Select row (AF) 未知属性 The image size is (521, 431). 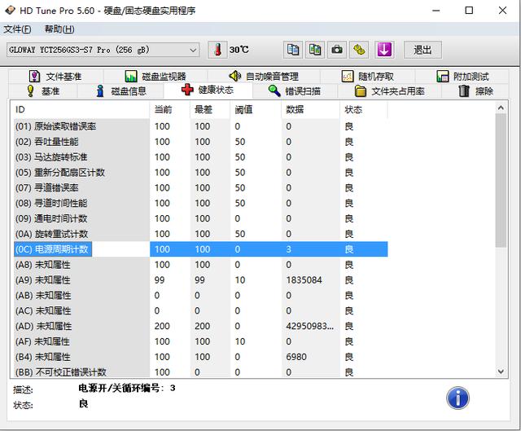(x=201, y=341)
